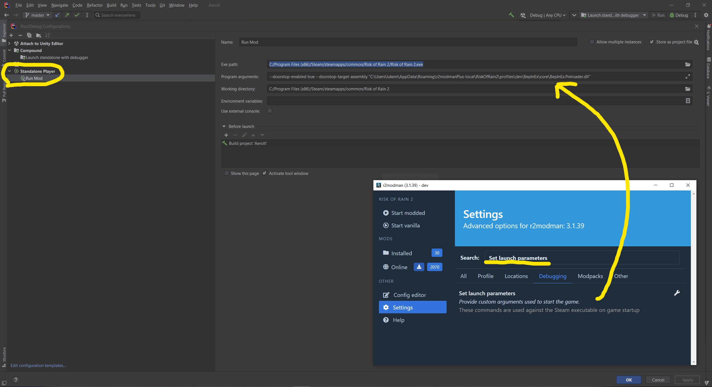Expand the Program arguments field
Screen dimensions: 712x387
coord(688,77)
